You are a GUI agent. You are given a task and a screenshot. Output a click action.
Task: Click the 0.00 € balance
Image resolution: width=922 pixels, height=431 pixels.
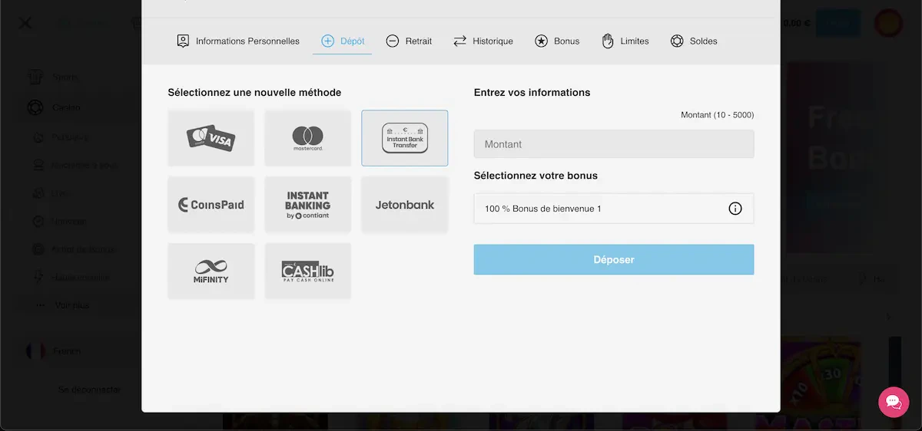[x=797, y=23]
